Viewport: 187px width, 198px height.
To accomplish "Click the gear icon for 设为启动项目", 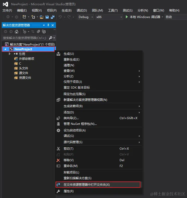I will [58, 130].
